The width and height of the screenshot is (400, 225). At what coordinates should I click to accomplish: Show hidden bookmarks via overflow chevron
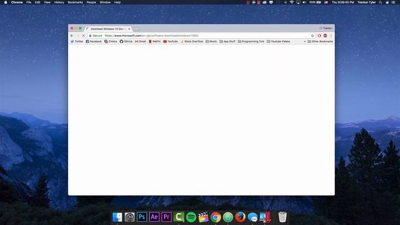304,41
